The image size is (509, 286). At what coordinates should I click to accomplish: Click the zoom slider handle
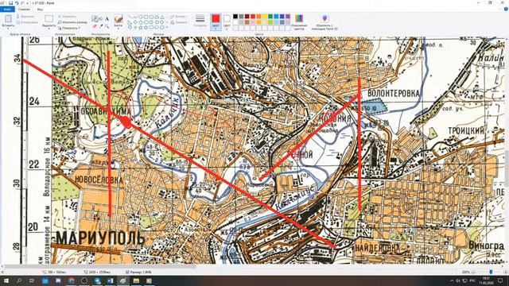pos(491,272)
